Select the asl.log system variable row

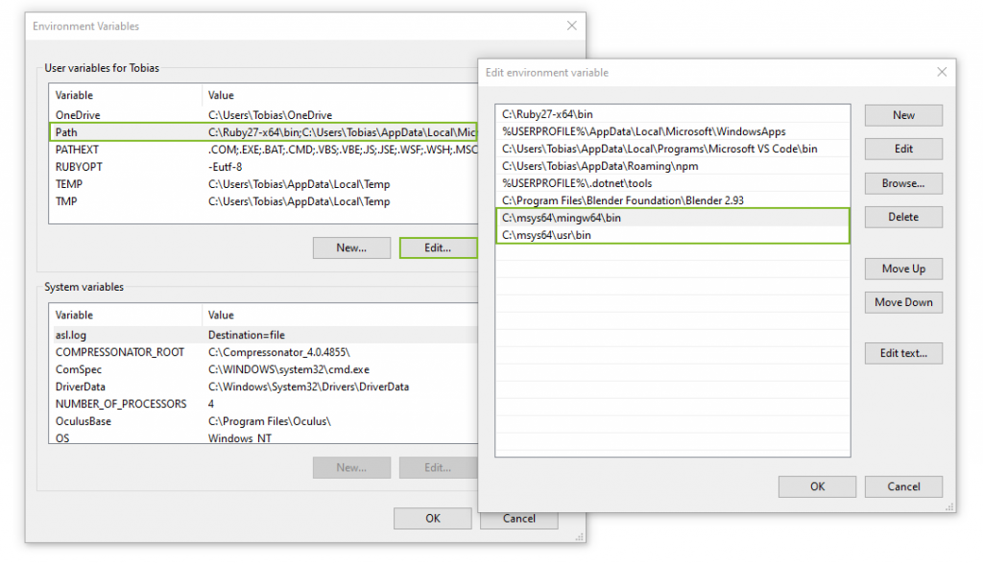[263, 336]
